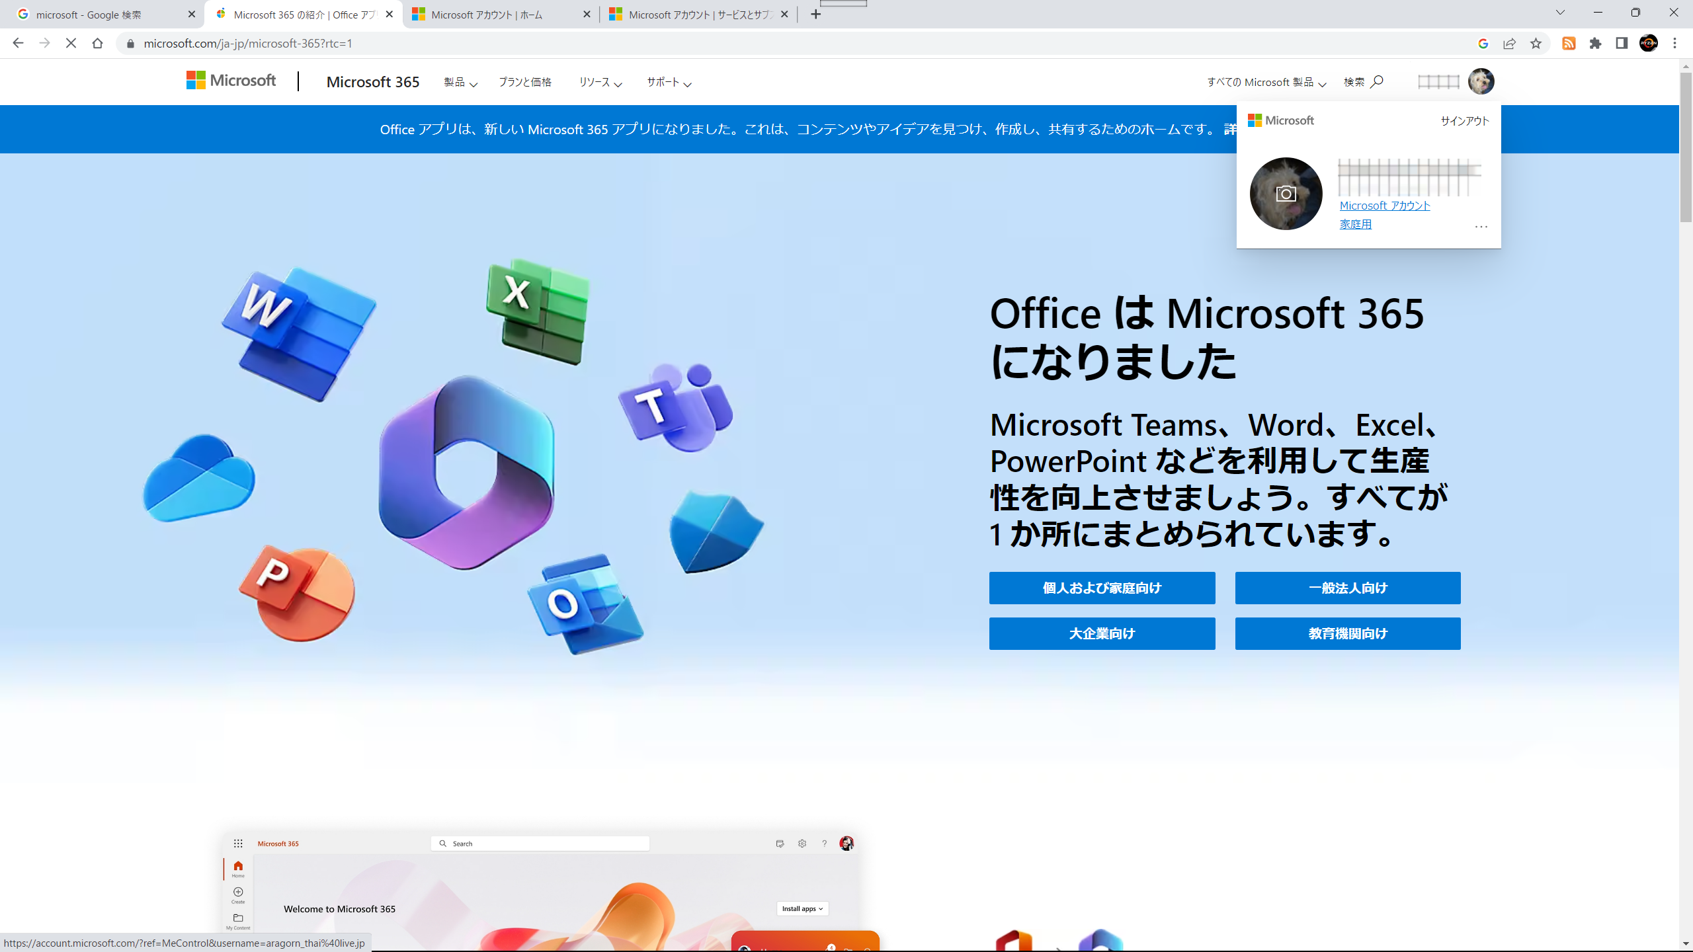The height and width of the screenshot is (952, 1693).
Task: Open 家庭用 link in account panel
Action: point(1356,224)
